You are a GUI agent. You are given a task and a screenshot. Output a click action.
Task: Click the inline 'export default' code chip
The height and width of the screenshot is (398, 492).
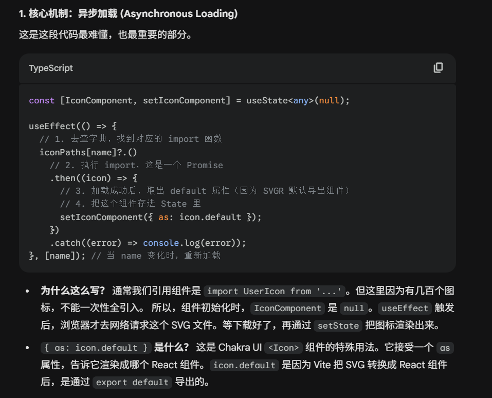click(x=132, y=382)
